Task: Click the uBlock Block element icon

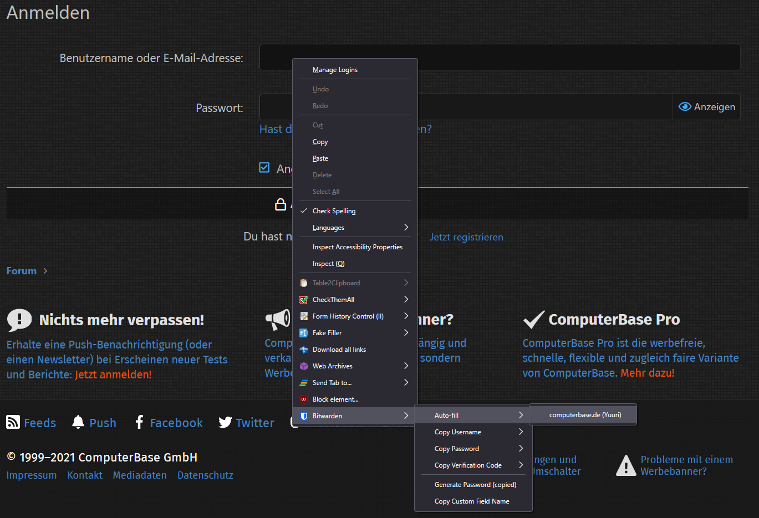Action: [x=304, y=399]
